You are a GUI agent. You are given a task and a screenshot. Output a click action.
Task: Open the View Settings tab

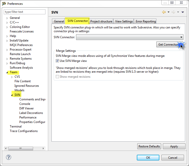coord(124,21)
